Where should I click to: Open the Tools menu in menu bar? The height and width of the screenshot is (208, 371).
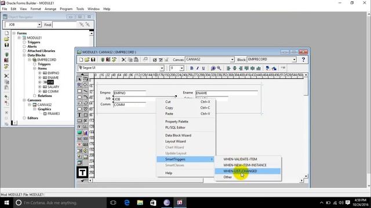[80, 9]
